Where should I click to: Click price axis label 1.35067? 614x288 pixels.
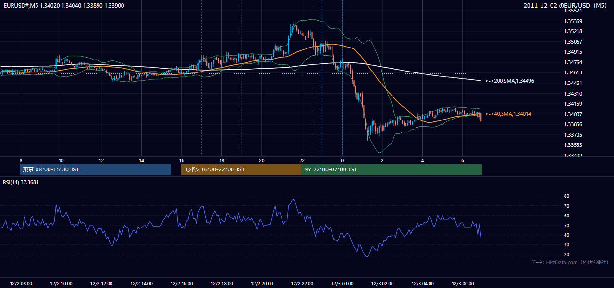click(574, 42)
